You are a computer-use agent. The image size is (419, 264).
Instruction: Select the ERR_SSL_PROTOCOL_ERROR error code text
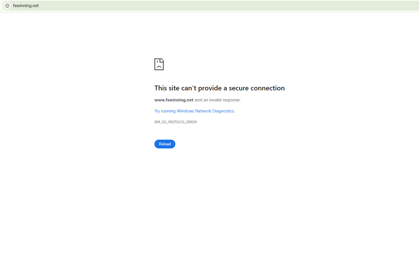coord(175,122)
